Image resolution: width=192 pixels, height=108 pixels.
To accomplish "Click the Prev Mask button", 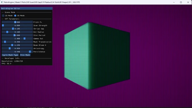I will click(x=25, y=55).
